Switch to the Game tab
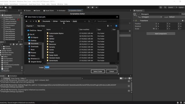The width and height of the screenshot is (185, 104). 37,11
